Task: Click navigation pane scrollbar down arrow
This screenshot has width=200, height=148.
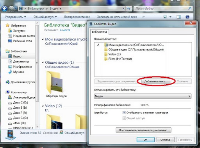Action: point(37,127)
